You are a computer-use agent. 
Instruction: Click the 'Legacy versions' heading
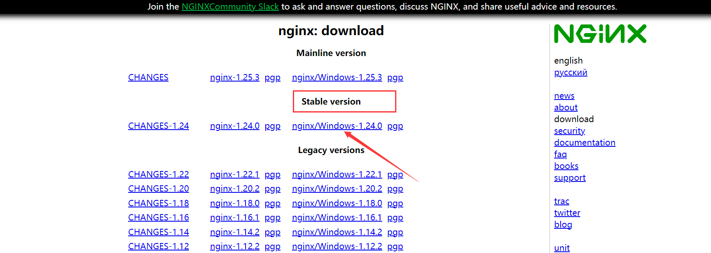click(x=331, y=150)
